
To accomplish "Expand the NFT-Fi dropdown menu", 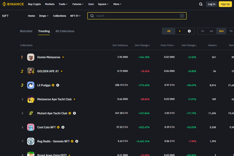I will pos(75,16).
